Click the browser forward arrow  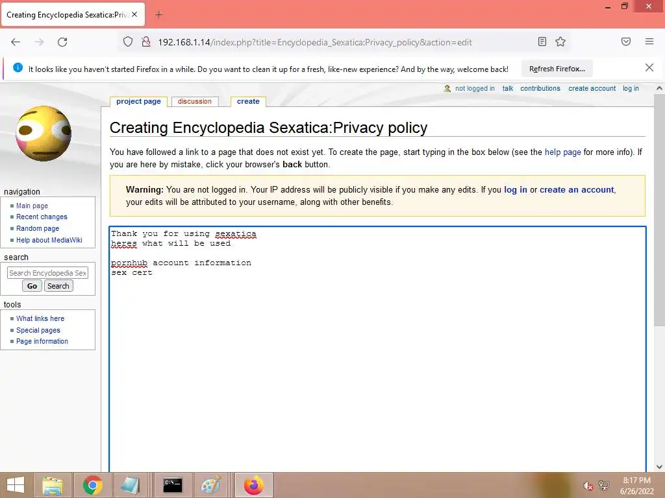tap(39, 42)
